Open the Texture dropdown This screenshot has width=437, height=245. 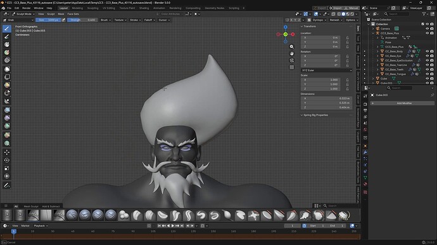pos(120,20)
